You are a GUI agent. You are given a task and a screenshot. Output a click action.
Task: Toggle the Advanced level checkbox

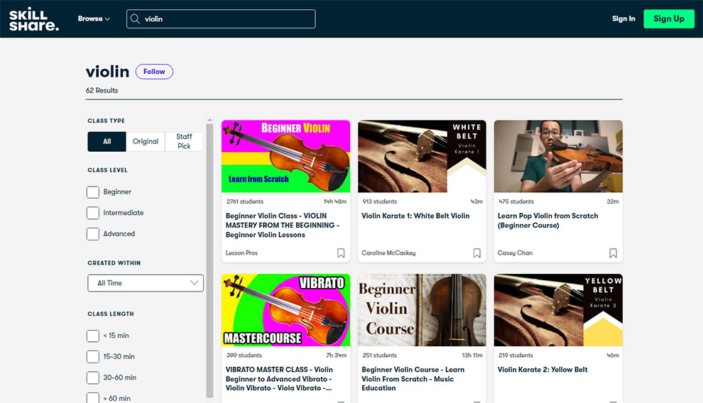point(93,233)
